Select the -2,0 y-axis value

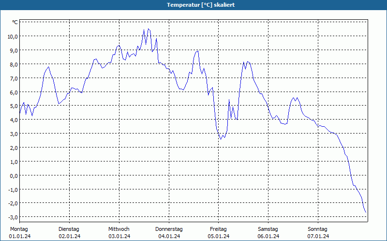click(x=13, y=203)
